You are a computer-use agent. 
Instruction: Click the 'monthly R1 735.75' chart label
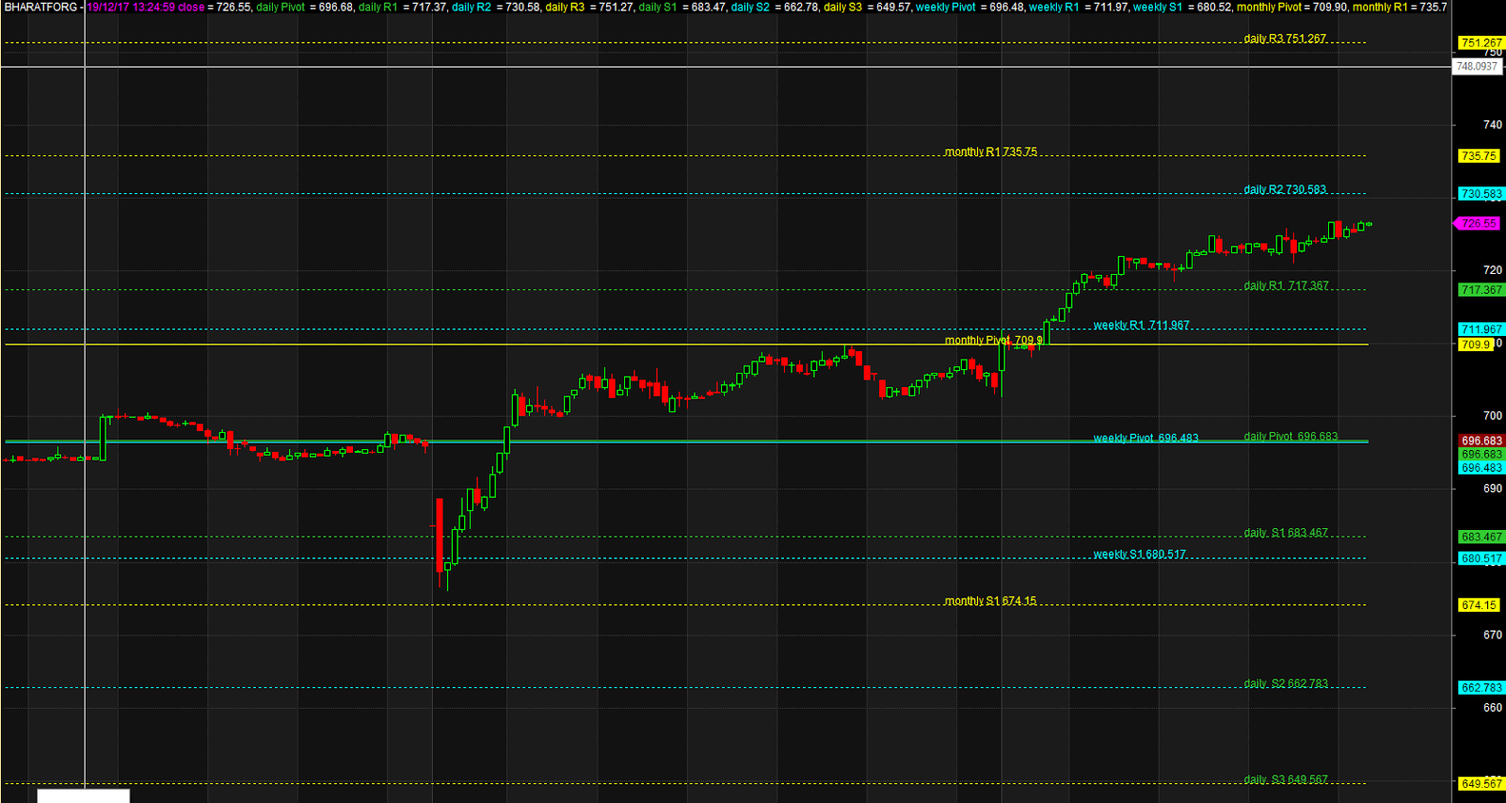tap(991, 152)
